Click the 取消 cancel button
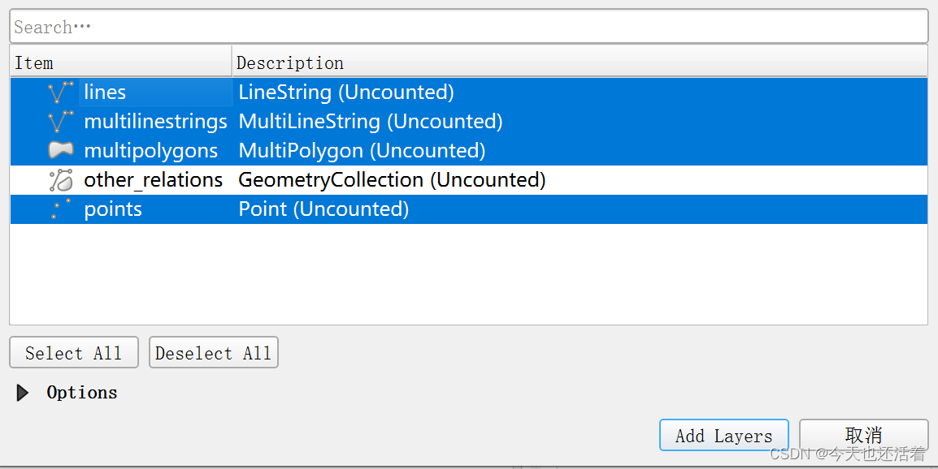This screenshot has width=938, height=469. (863, 435)
